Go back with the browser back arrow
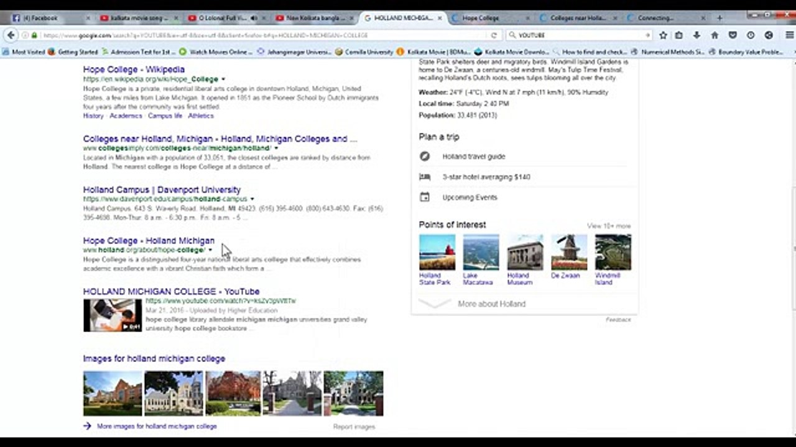796x447 pixels. coord(11,35)
